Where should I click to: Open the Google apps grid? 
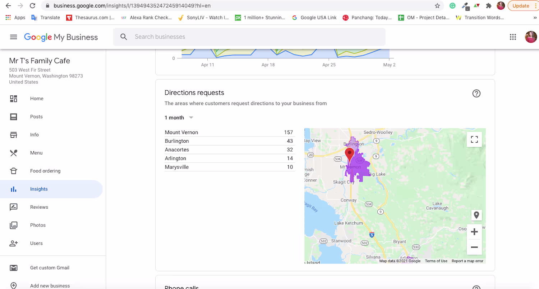pos(513,37)
